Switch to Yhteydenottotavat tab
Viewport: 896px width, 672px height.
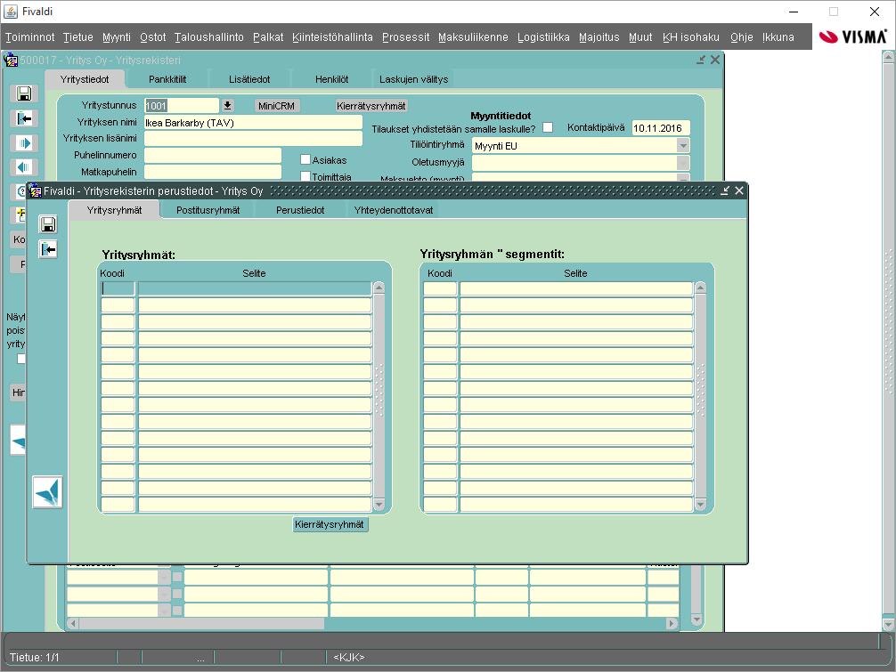[x=393, y=210]
